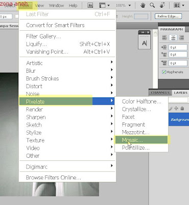Image resolution: width=189 pixels, height=205 pixels.
Task: Click the indent right margin 0 pt field
Action: [x=178, y=54]
